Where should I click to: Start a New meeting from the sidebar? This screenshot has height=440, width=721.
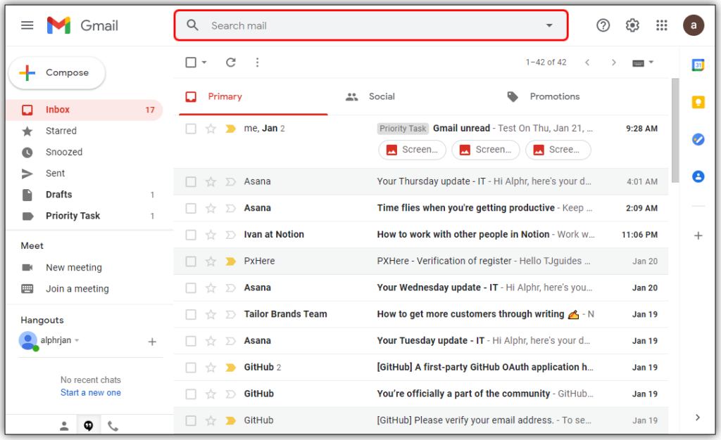(x=73, y=267)
